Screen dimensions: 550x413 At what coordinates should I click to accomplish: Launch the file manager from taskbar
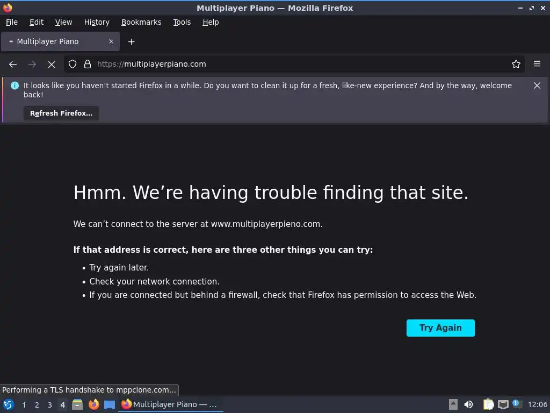tap(77, 404)
